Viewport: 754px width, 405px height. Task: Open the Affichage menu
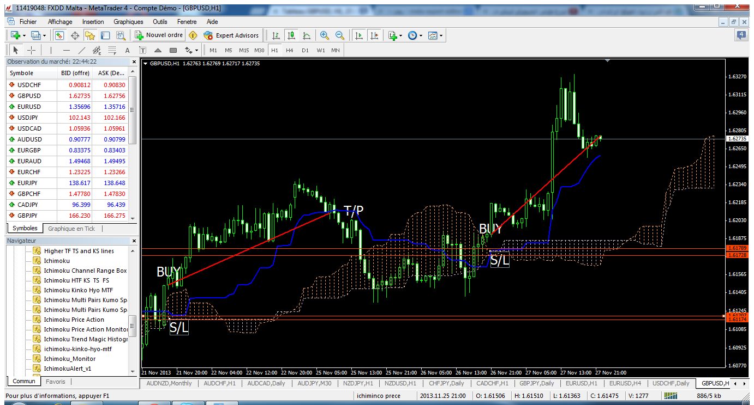coord(60,22)
